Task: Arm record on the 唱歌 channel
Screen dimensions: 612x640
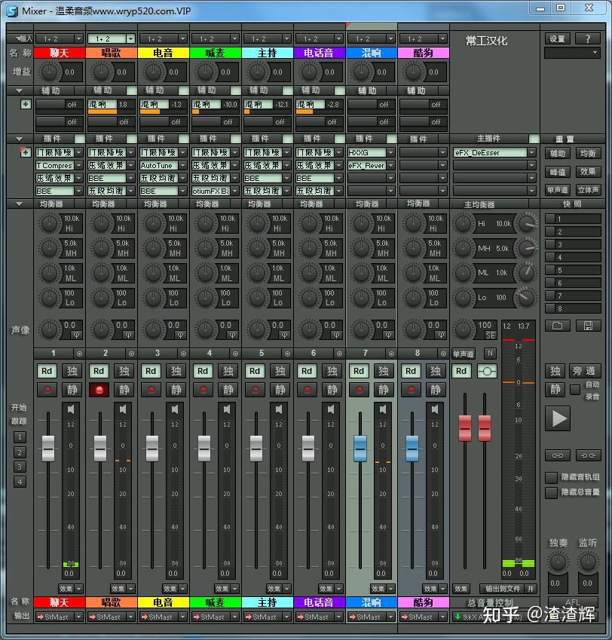Action: (99, 390)
